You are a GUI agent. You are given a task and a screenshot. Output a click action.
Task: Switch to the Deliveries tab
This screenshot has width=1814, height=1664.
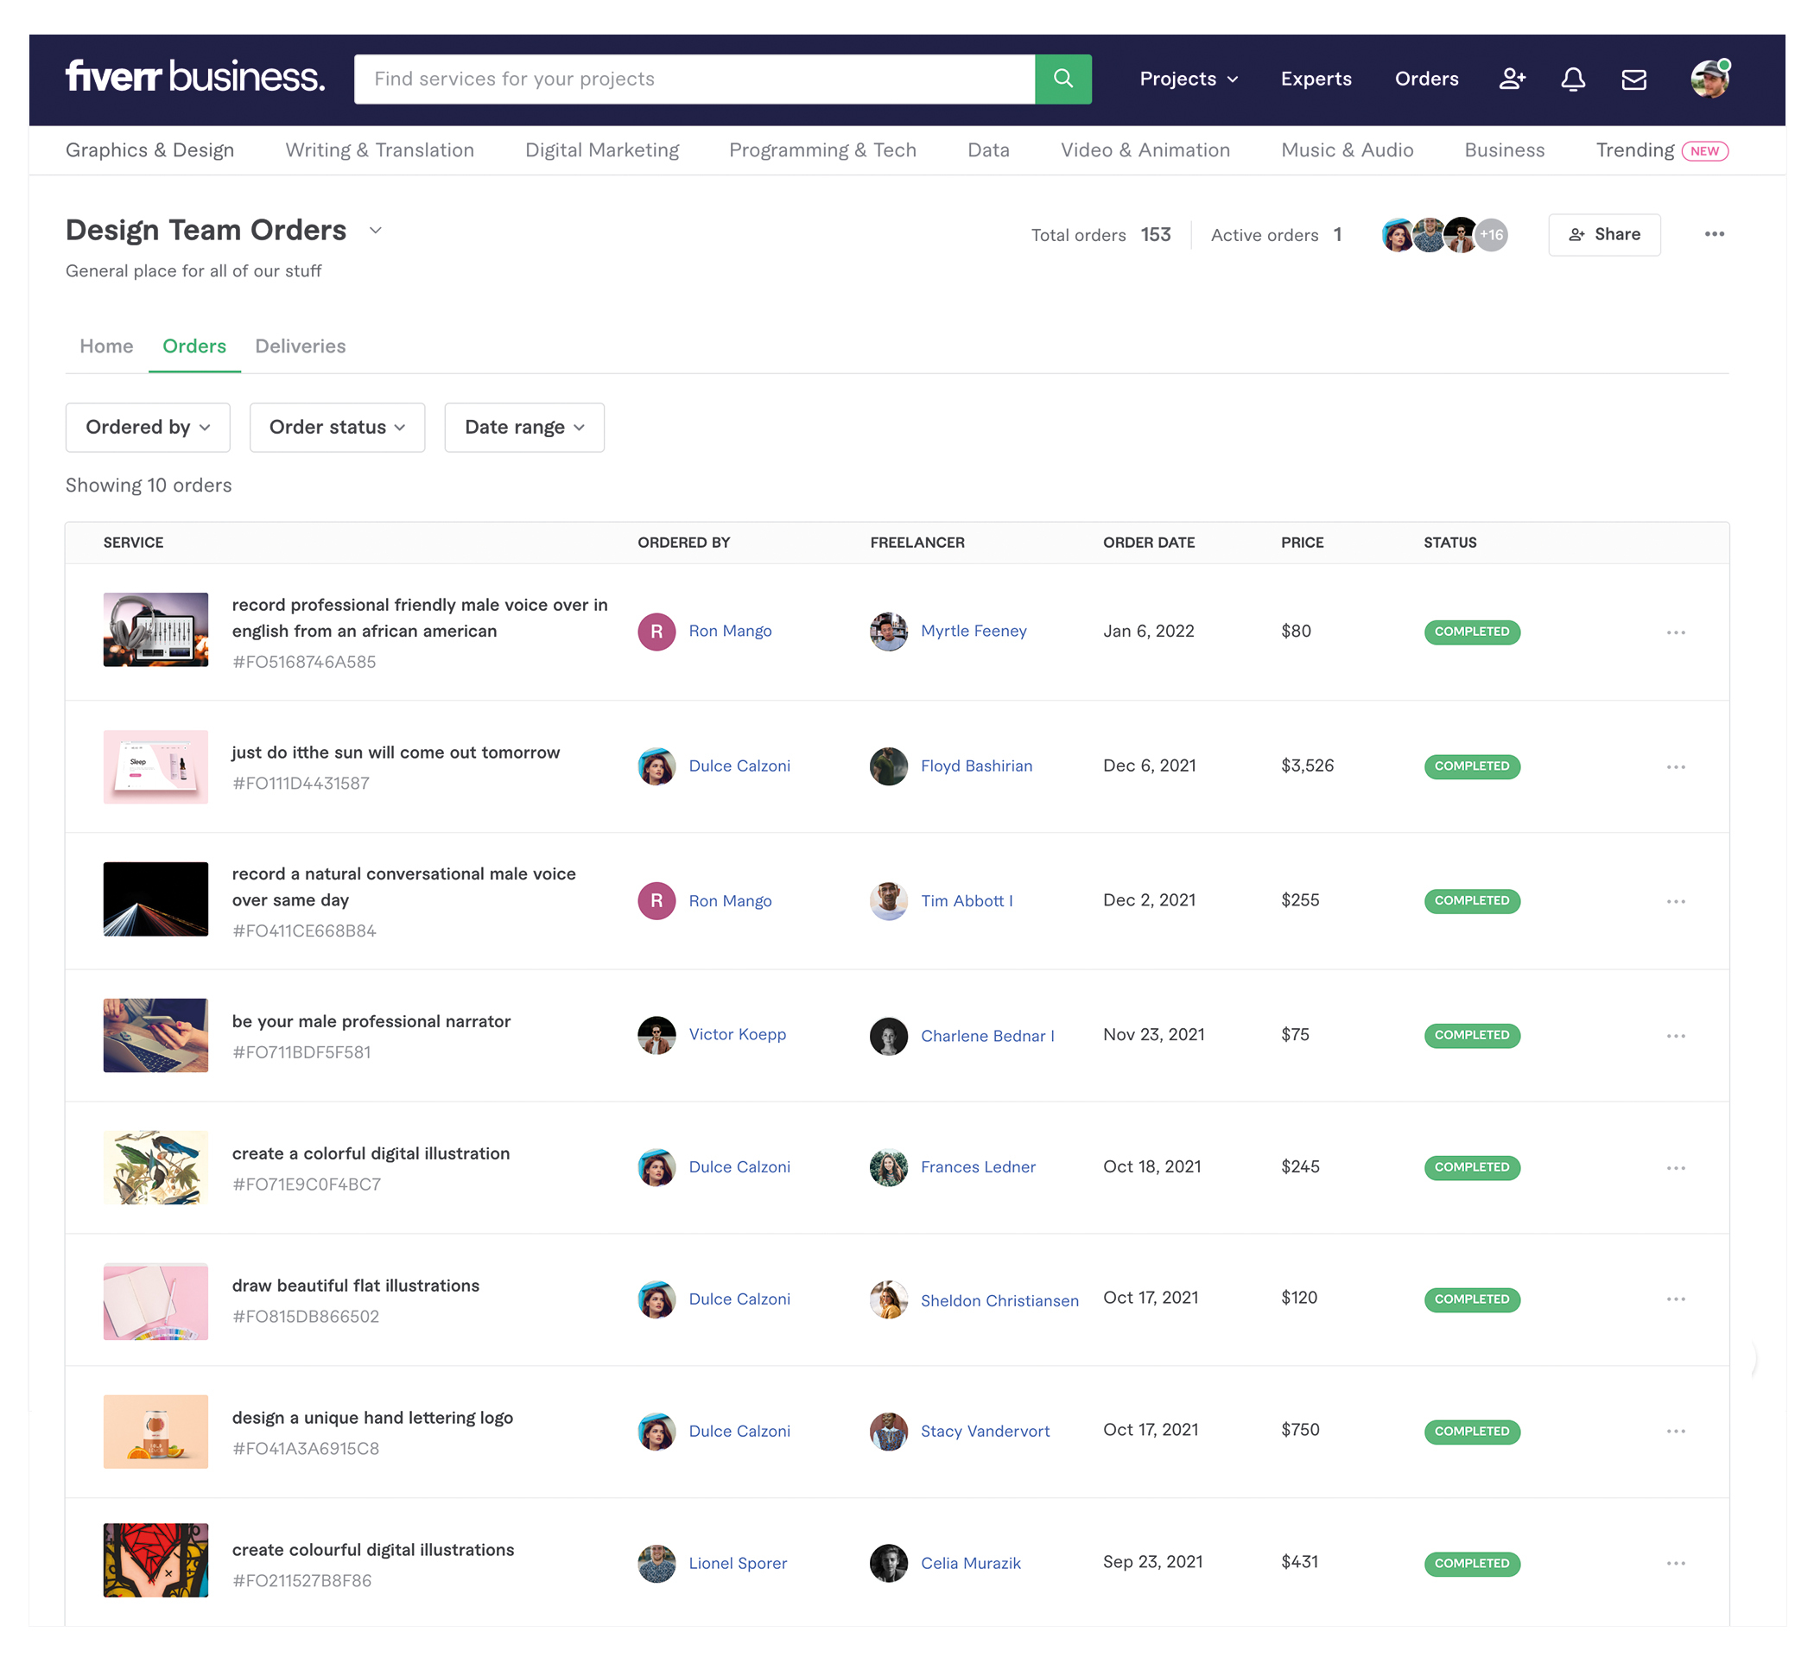[300, 346]
